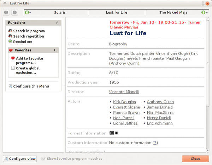Click the Tormented Dutch painter description text
The image size is (212, 165).
click(153, 58)
